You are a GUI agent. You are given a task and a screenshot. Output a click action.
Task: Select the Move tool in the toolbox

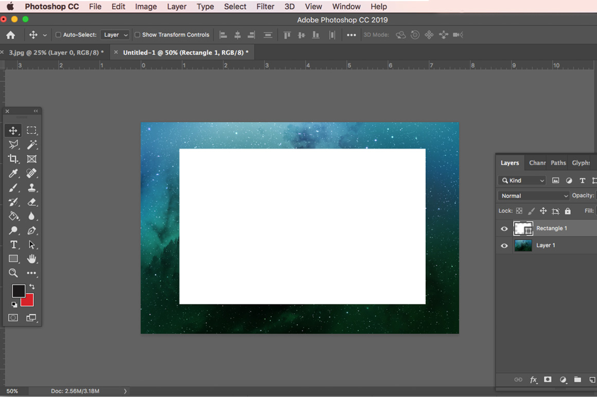coord(13,131)
